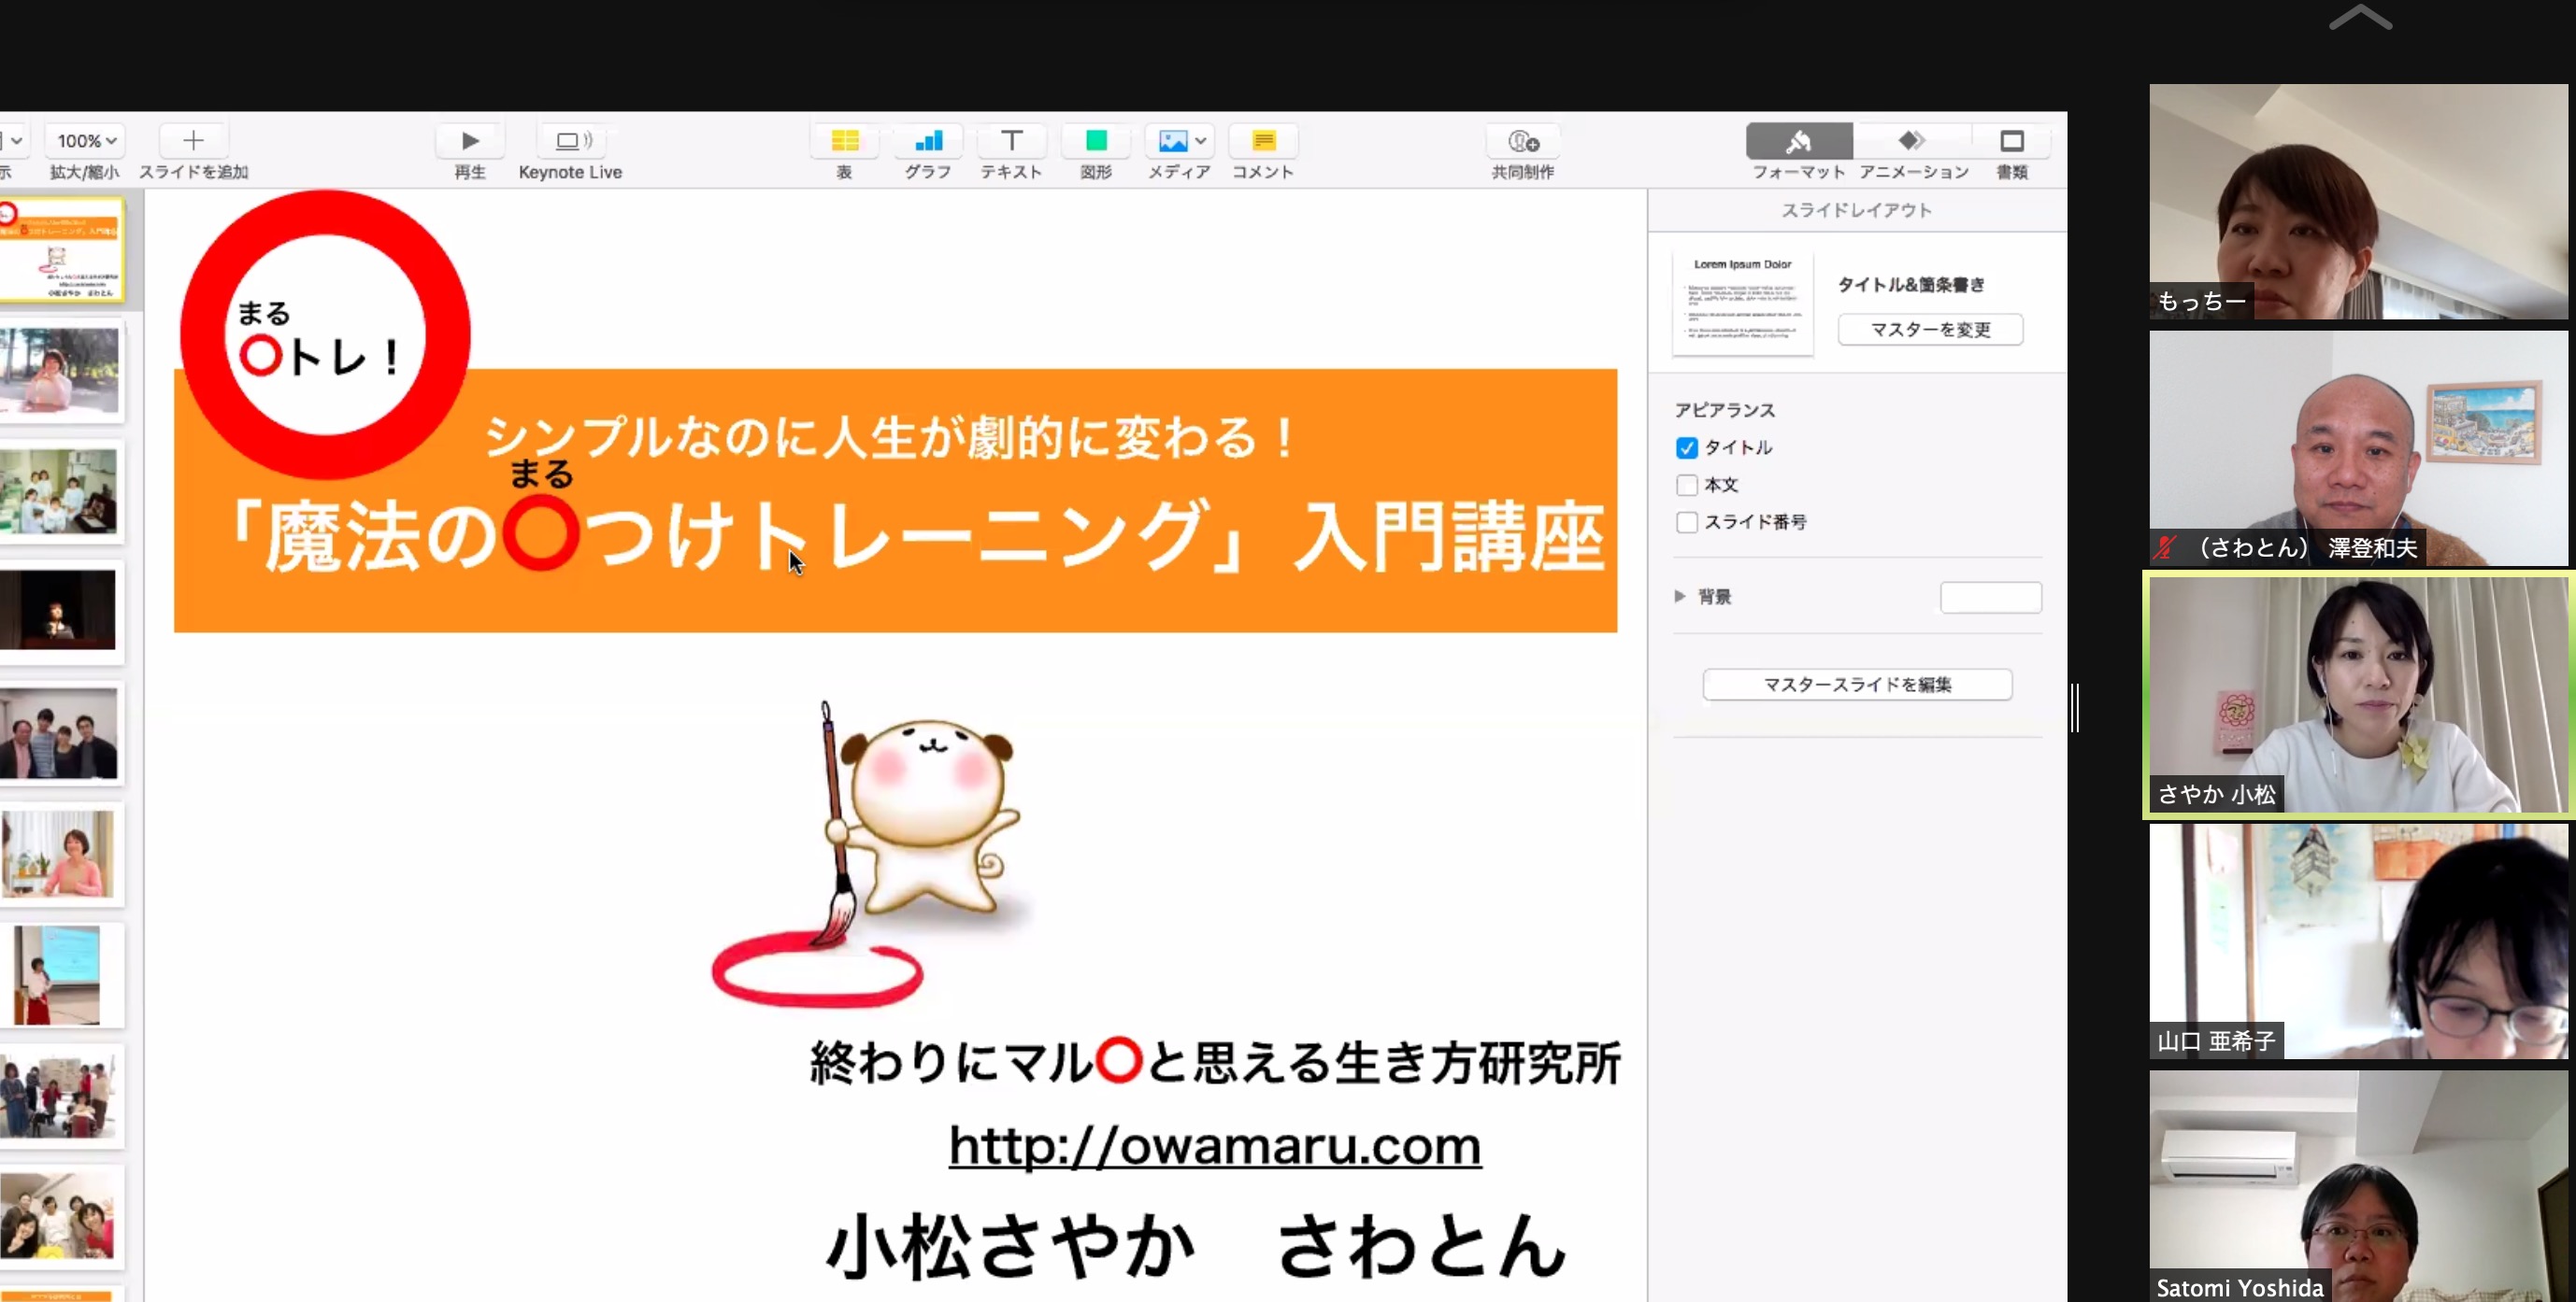This screenshot has height=1302, width=2576.
Task: Expand the 背景 disclosure triangle
Action: point(1680,597)
